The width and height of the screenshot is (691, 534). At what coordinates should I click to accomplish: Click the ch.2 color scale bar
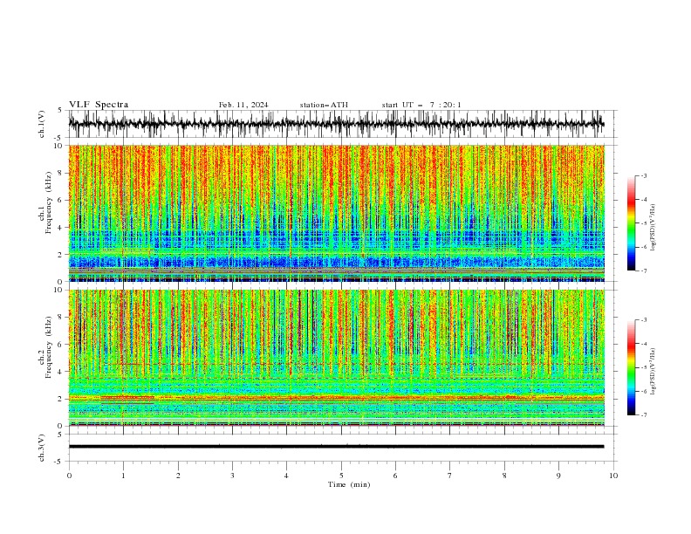[631, 367]
